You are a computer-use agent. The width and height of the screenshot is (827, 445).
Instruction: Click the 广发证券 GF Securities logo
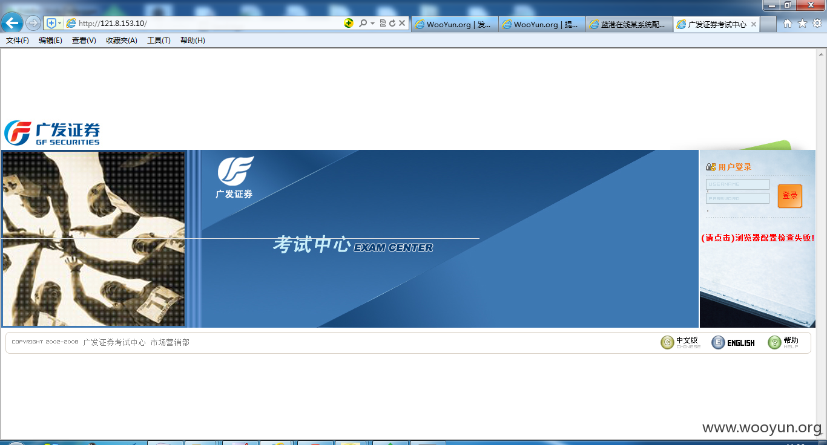[x=52, y=133]
